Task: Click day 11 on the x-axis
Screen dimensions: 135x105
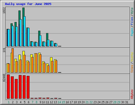Action: pyautogui.click(x=47, y=102)
